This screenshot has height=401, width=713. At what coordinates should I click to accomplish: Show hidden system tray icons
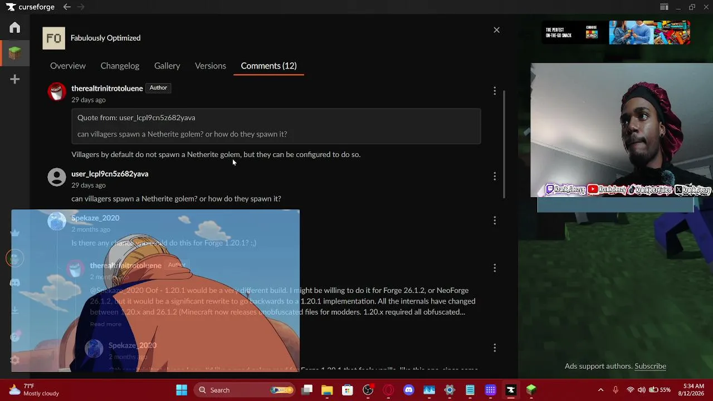click(600, 390)
